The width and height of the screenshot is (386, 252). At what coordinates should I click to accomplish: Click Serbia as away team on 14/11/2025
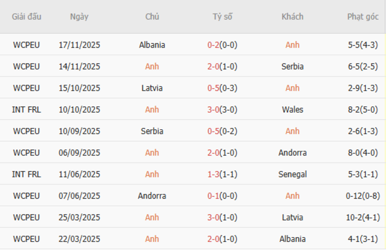pyautogui.click(x=293, y=66)
